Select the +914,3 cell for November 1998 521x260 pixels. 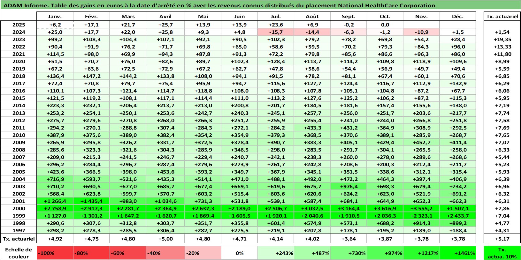coord(422,223)
